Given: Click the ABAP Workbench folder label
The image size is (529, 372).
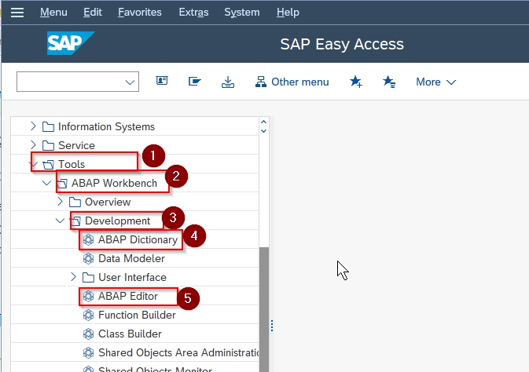Looking at the screenshot, I should click(115, 184).
